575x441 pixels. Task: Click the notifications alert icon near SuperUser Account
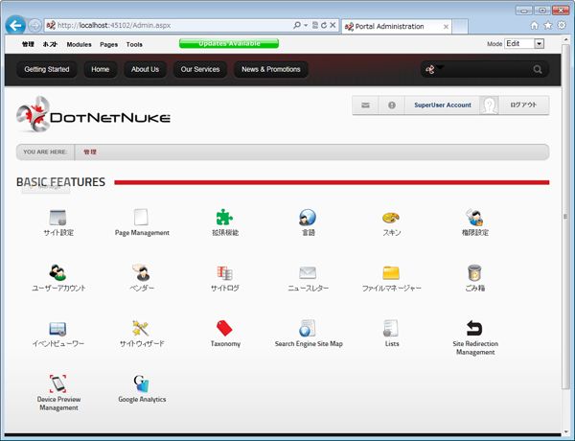(x=392, y=105)
